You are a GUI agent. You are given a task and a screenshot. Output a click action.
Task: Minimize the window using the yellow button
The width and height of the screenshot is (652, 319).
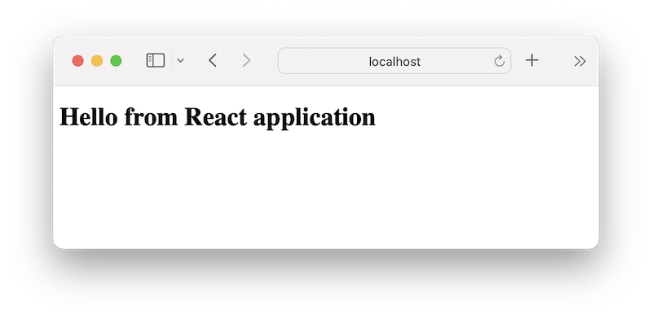97,61
